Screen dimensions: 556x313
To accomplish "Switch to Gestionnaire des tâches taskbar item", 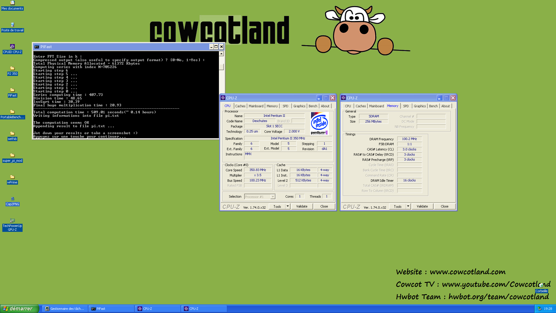I will tap(65, 309).
